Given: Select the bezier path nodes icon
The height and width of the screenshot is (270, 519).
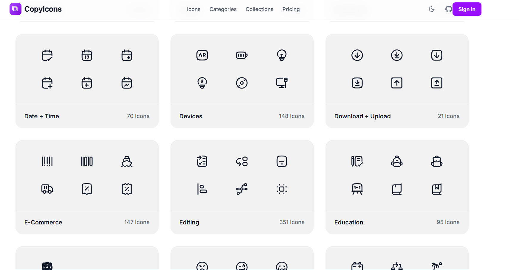Looking at the screenshot, I should pyautogui.click(x=242, y=189).
